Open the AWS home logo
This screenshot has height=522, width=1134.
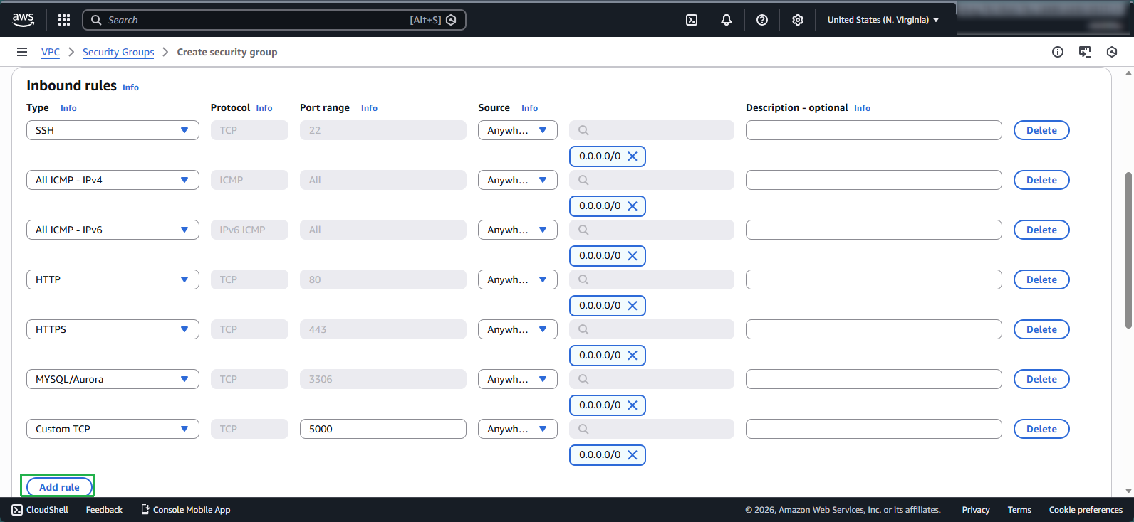[x=23, y=20]
